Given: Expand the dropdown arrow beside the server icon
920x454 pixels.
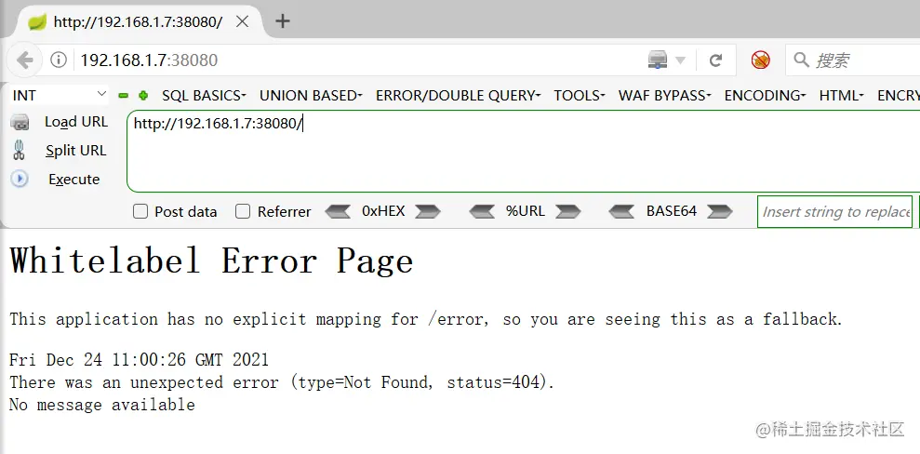Looking at the screenshot, I should [x=681, y=60].
